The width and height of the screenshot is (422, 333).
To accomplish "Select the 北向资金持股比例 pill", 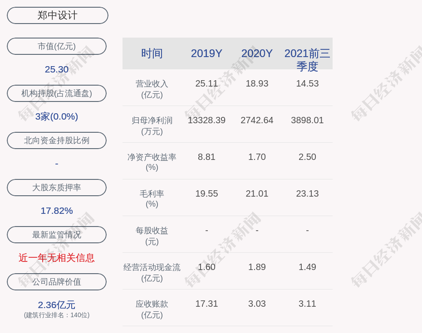I will (57, 140).
